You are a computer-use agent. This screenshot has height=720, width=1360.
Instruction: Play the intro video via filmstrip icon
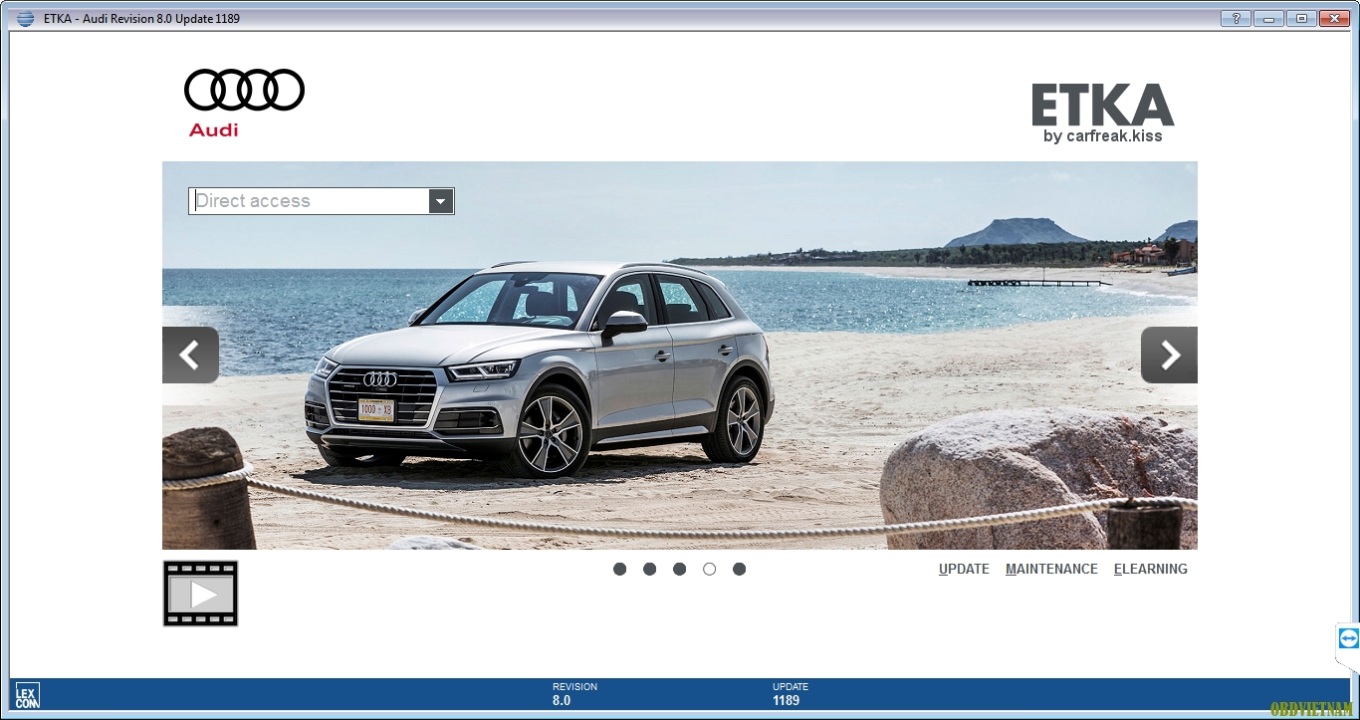(x=200, y=594)
